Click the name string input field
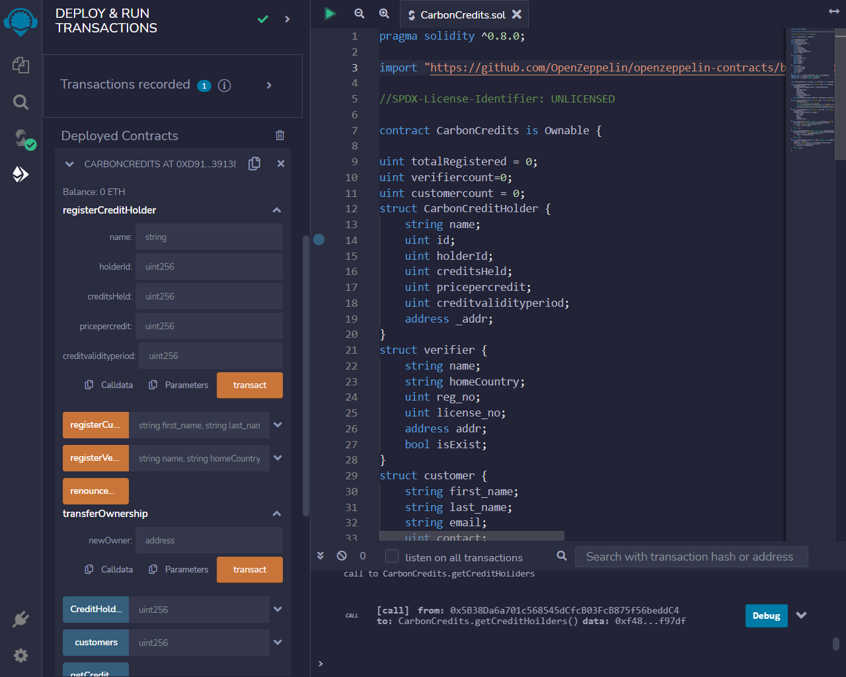 point(209,237)
